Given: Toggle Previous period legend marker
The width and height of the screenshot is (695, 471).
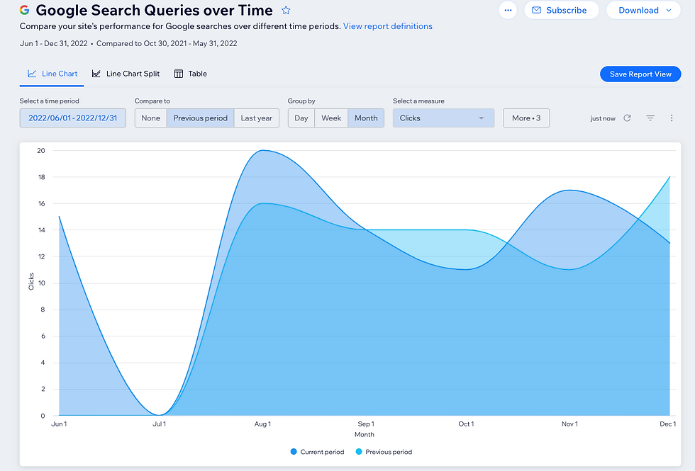Looking at the screenshot, I should tap(359, 452).
